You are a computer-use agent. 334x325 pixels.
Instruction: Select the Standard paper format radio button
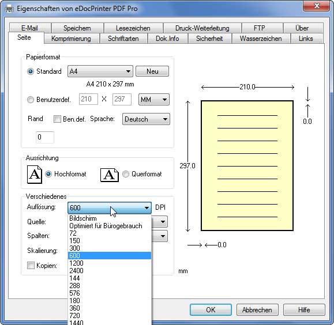click(x=31, y=71)
